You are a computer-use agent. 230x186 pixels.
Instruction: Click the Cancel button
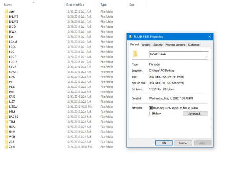tap(183, 143)
